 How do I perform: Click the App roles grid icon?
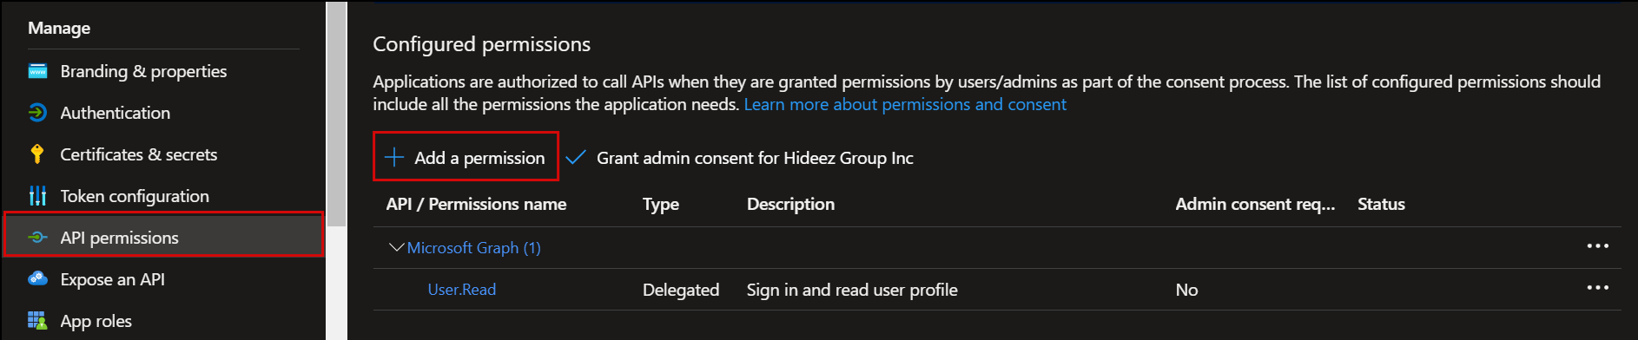37,321
